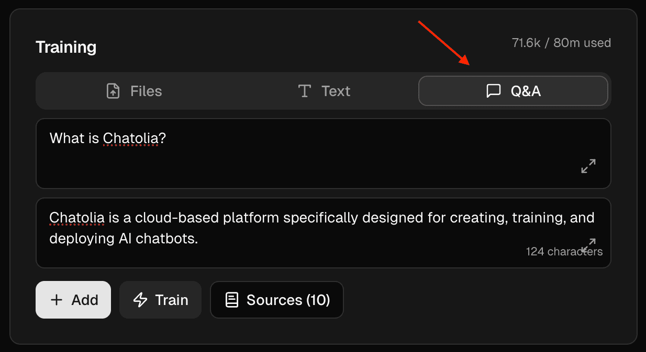Click the file upload icon in Files tab
The width and height of the screenshot is (646, 352).
coord(113,91)
